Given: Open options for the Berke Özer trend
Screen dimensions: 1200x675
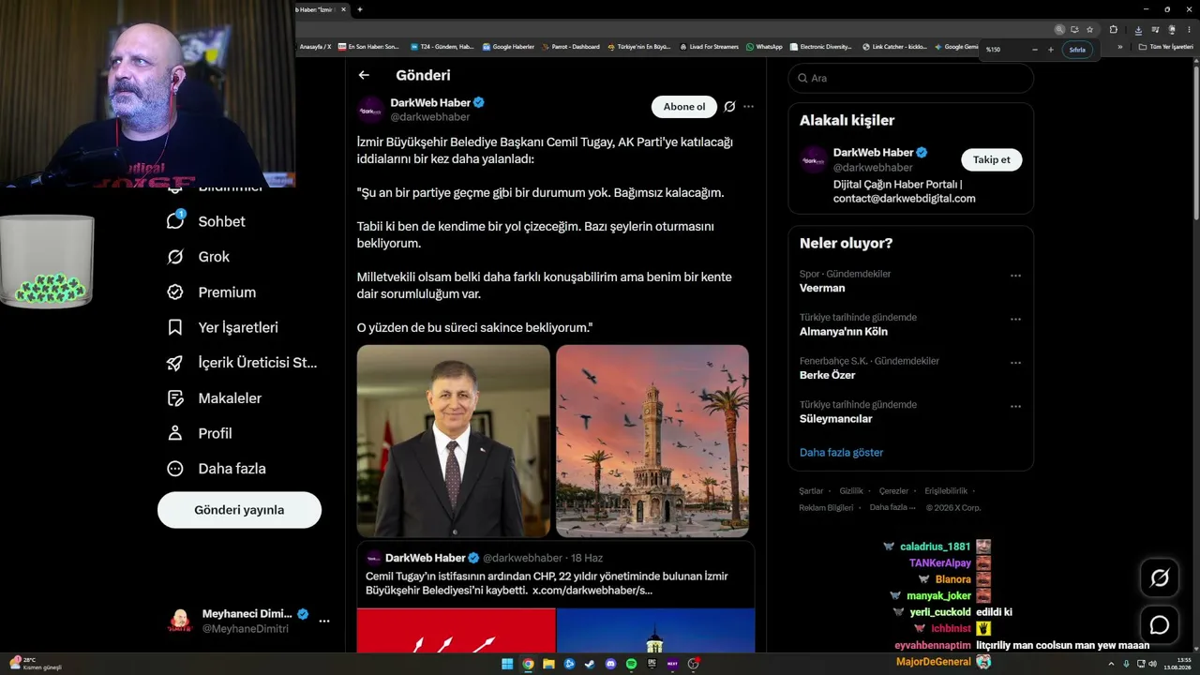Looking at the screenshot, I should tap(1015, 363).
